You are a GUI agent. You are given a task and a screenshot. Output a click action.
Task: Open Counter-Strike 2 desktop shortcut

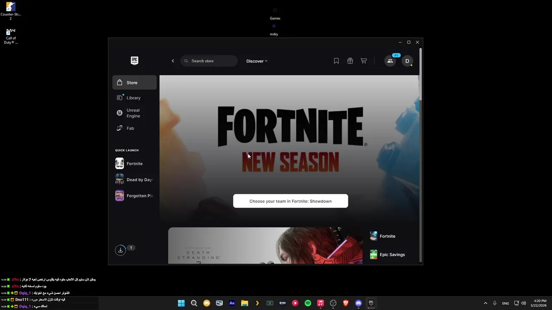pos(11,11)
